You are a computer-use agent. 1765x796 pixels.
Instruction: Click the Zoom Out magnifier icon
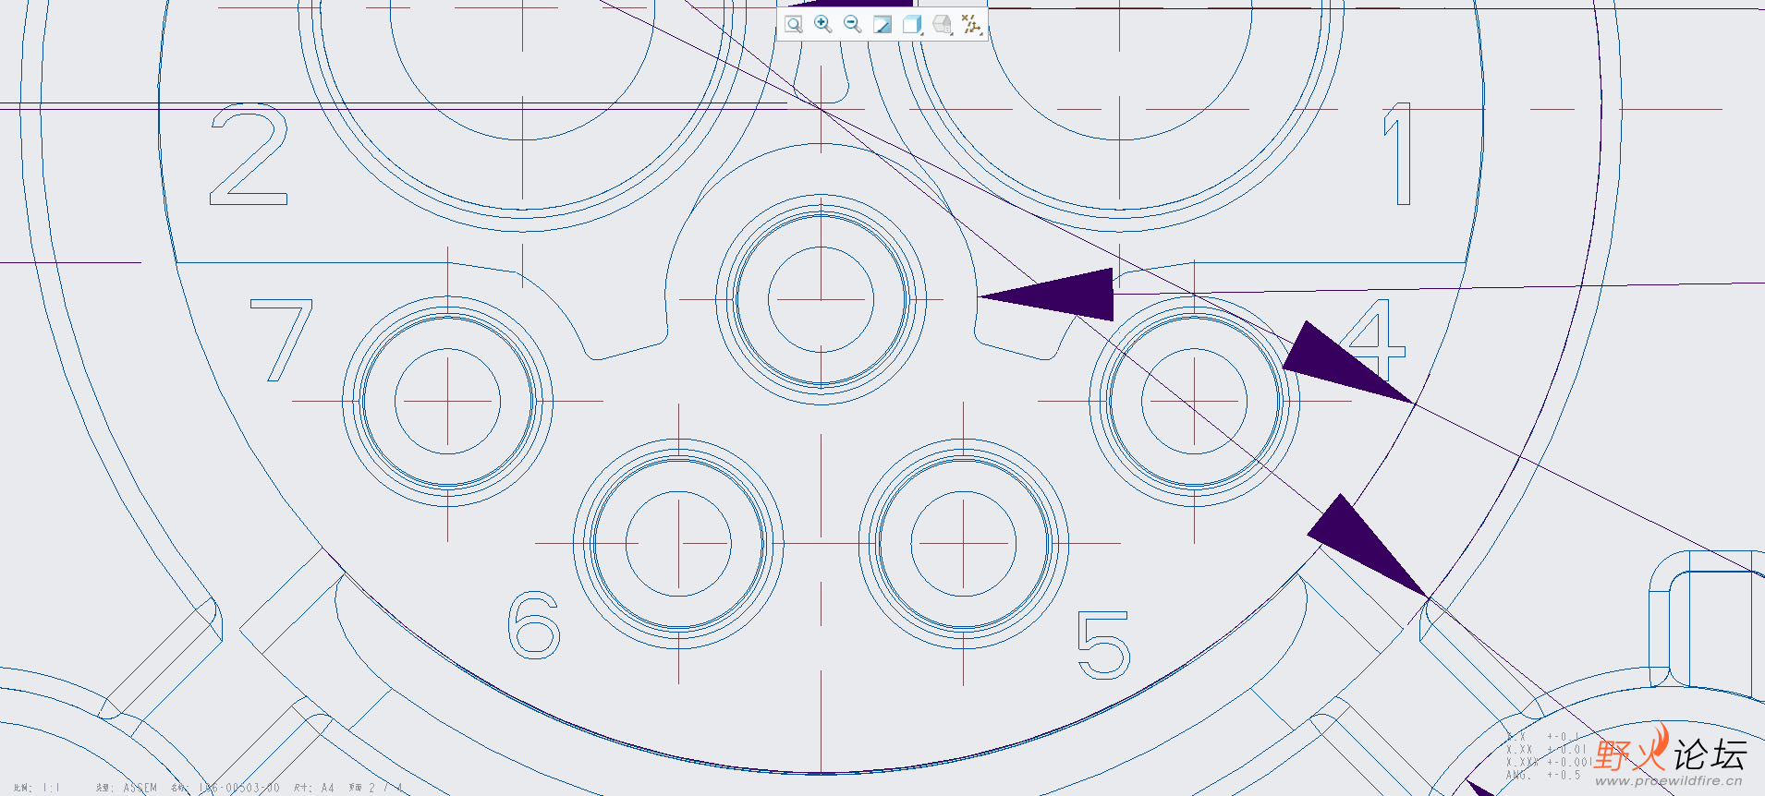(x=852, y=24)
